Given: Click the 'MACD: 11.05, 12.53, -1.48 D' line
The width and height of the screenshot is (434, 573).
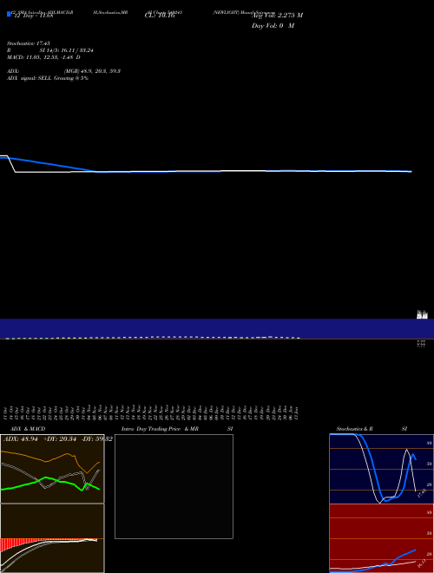Looking at the screenshot, I should 43,57.
